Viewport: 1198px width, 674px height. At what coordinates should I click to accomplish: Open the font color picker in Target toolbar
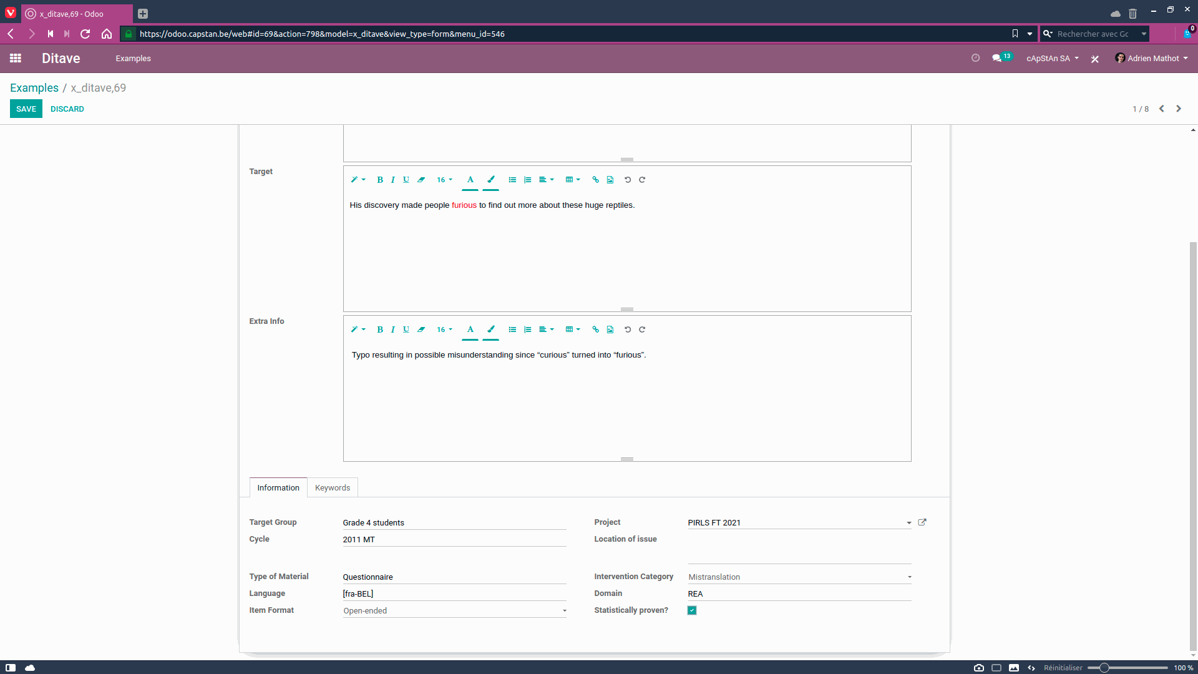[x=470, y=180]
